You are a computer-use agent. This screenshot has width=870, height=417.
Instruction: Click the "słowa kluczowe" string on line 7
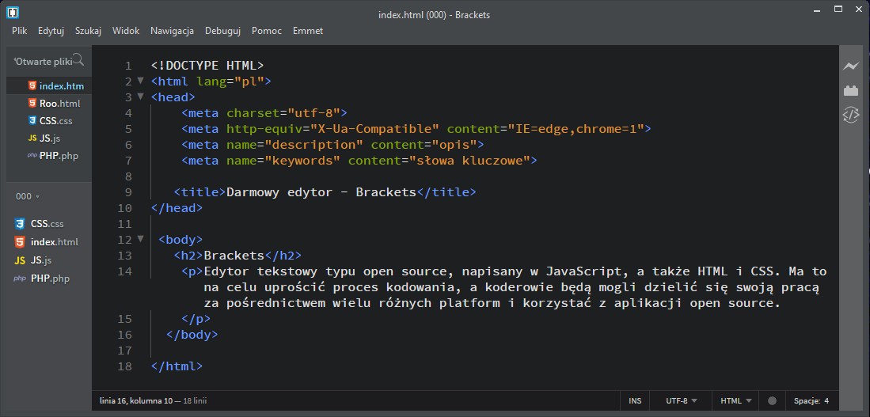tap(469, 161)
